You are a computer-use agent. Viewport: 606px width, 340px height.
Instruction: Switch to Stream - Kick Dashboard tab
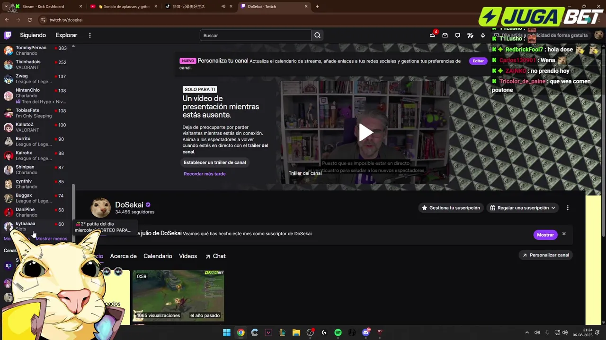coord(47,7)
